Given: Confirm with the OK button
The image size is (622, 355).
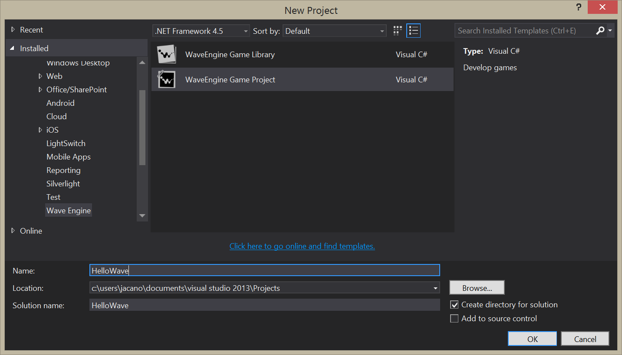Looking at the screenshot, I should coord(533,339).
